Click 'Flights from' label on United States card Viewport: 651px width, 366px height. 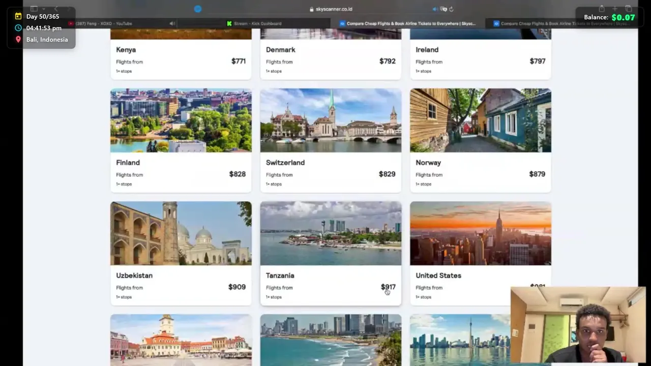pos(429,288)
